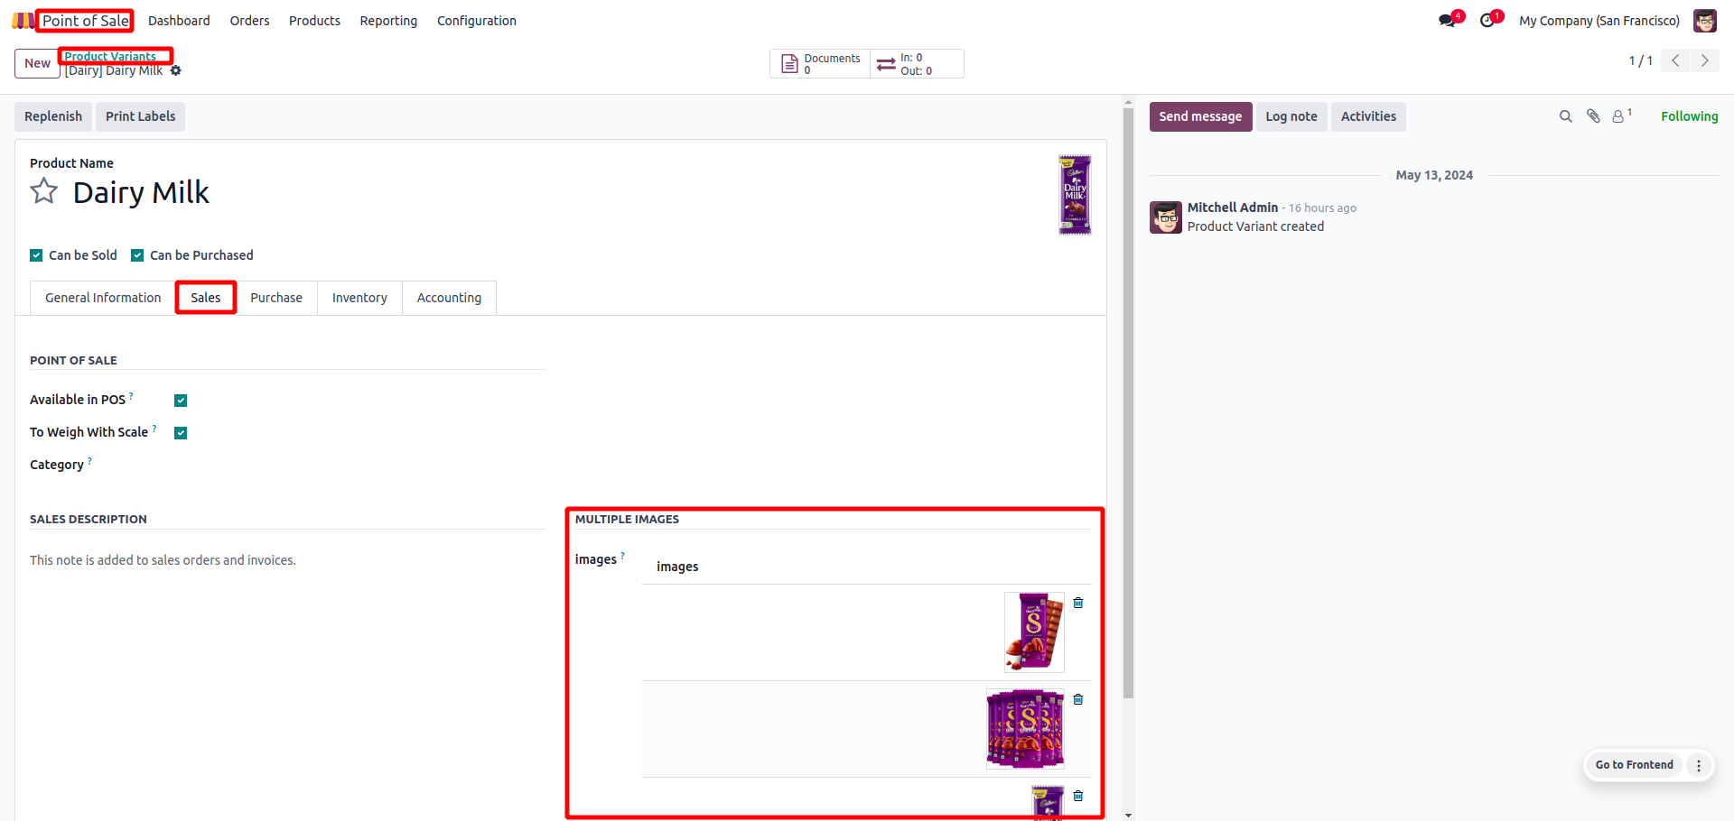The width and height of the screenshot is (1734, 821).
Task: Open the In/Out stock moves button
Action: coord(917,64)
